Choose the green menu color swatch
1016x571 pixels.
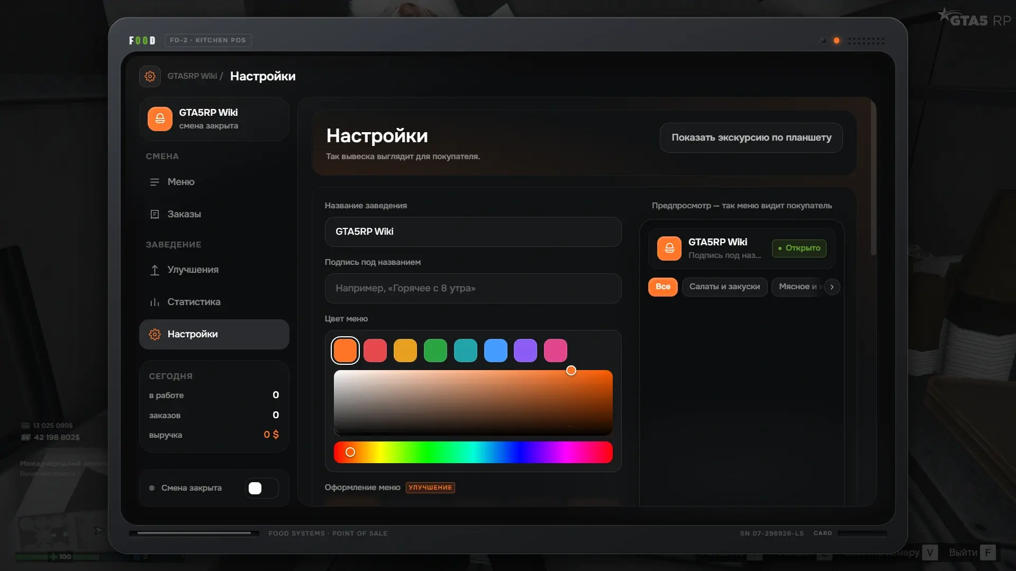point(436,351)
